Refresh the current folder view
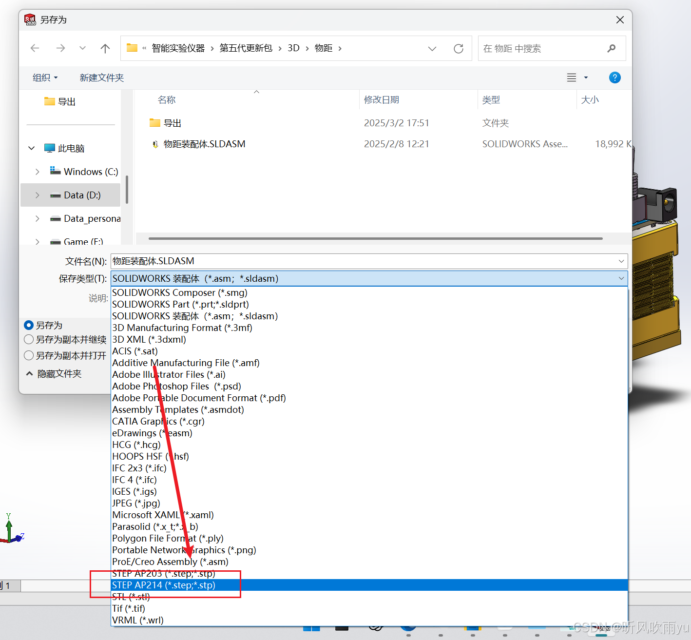This screenshot has width=691, height=640. [x=459, y=49]
